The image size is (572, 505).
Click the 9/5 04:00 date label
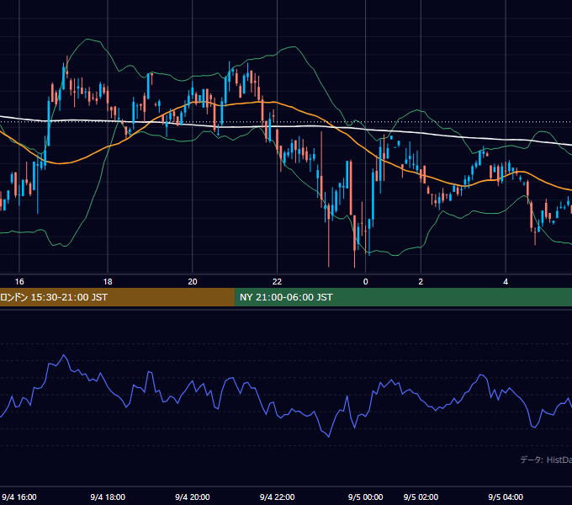(506, 497)
